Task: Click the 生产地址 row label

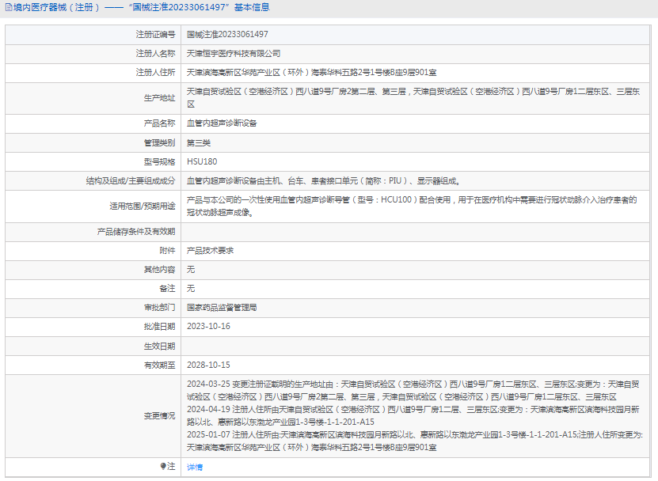Action: pyautogui.click(x=159, y=98)
